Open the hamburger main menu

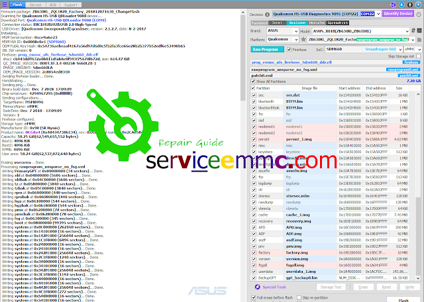tap(5, 5)
